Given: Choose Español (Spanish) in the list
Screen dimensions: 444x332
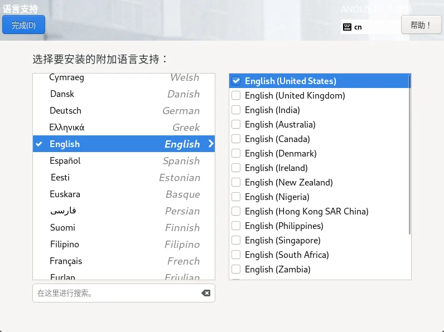Looking at the screenshot, I should pos(124,160).
